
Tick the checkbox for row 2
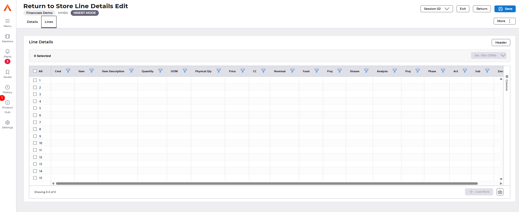point(35,87)
